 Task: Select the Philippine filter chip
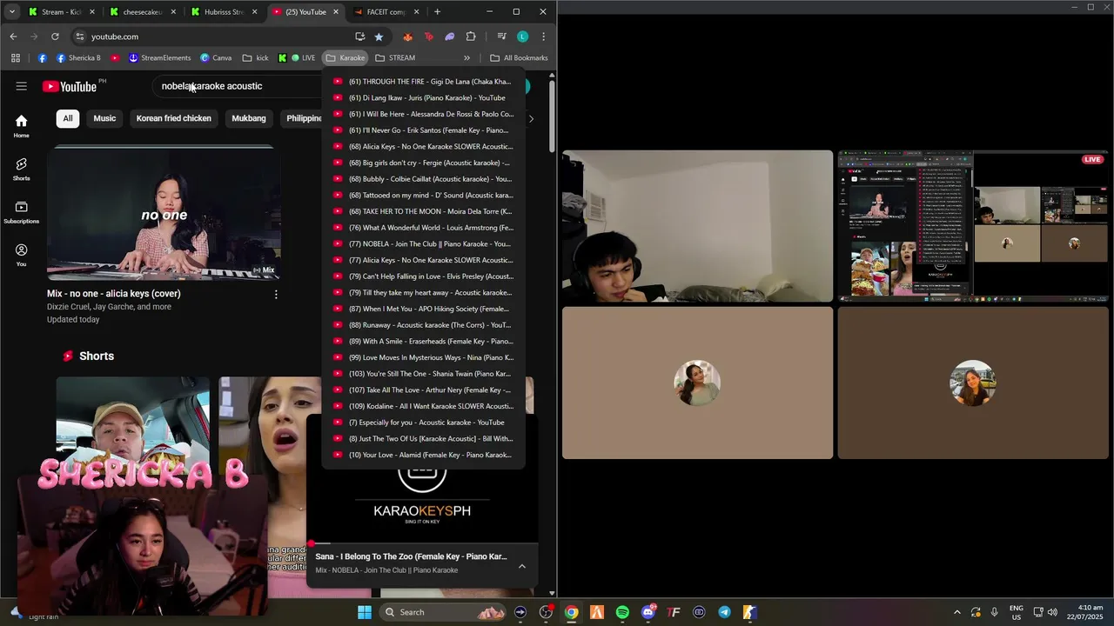pyautogui.click(x=303, y=118)
